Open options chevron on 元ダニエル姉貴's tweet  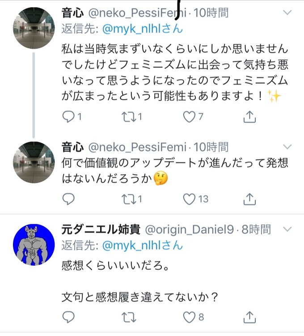pos(287,229)
